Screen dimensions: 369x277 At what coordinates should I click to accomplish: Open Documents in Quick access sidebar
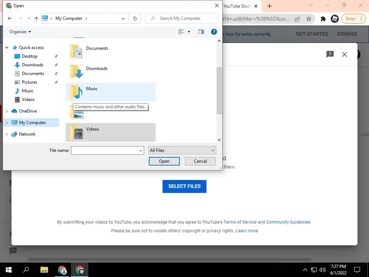click(33, 74)
